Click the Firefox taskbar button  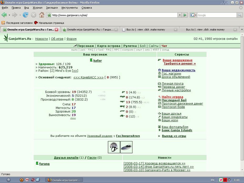pos(64,180)
